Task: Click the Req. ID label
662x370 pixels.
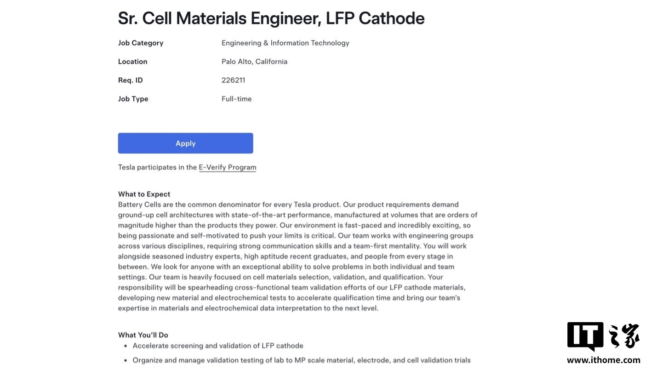Action: (131, 80)
